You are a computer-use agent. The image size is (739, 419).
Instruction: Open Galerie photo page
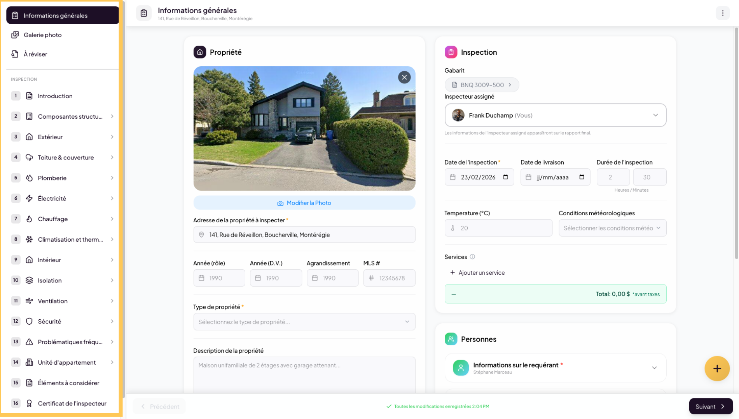tap(63, 35)
